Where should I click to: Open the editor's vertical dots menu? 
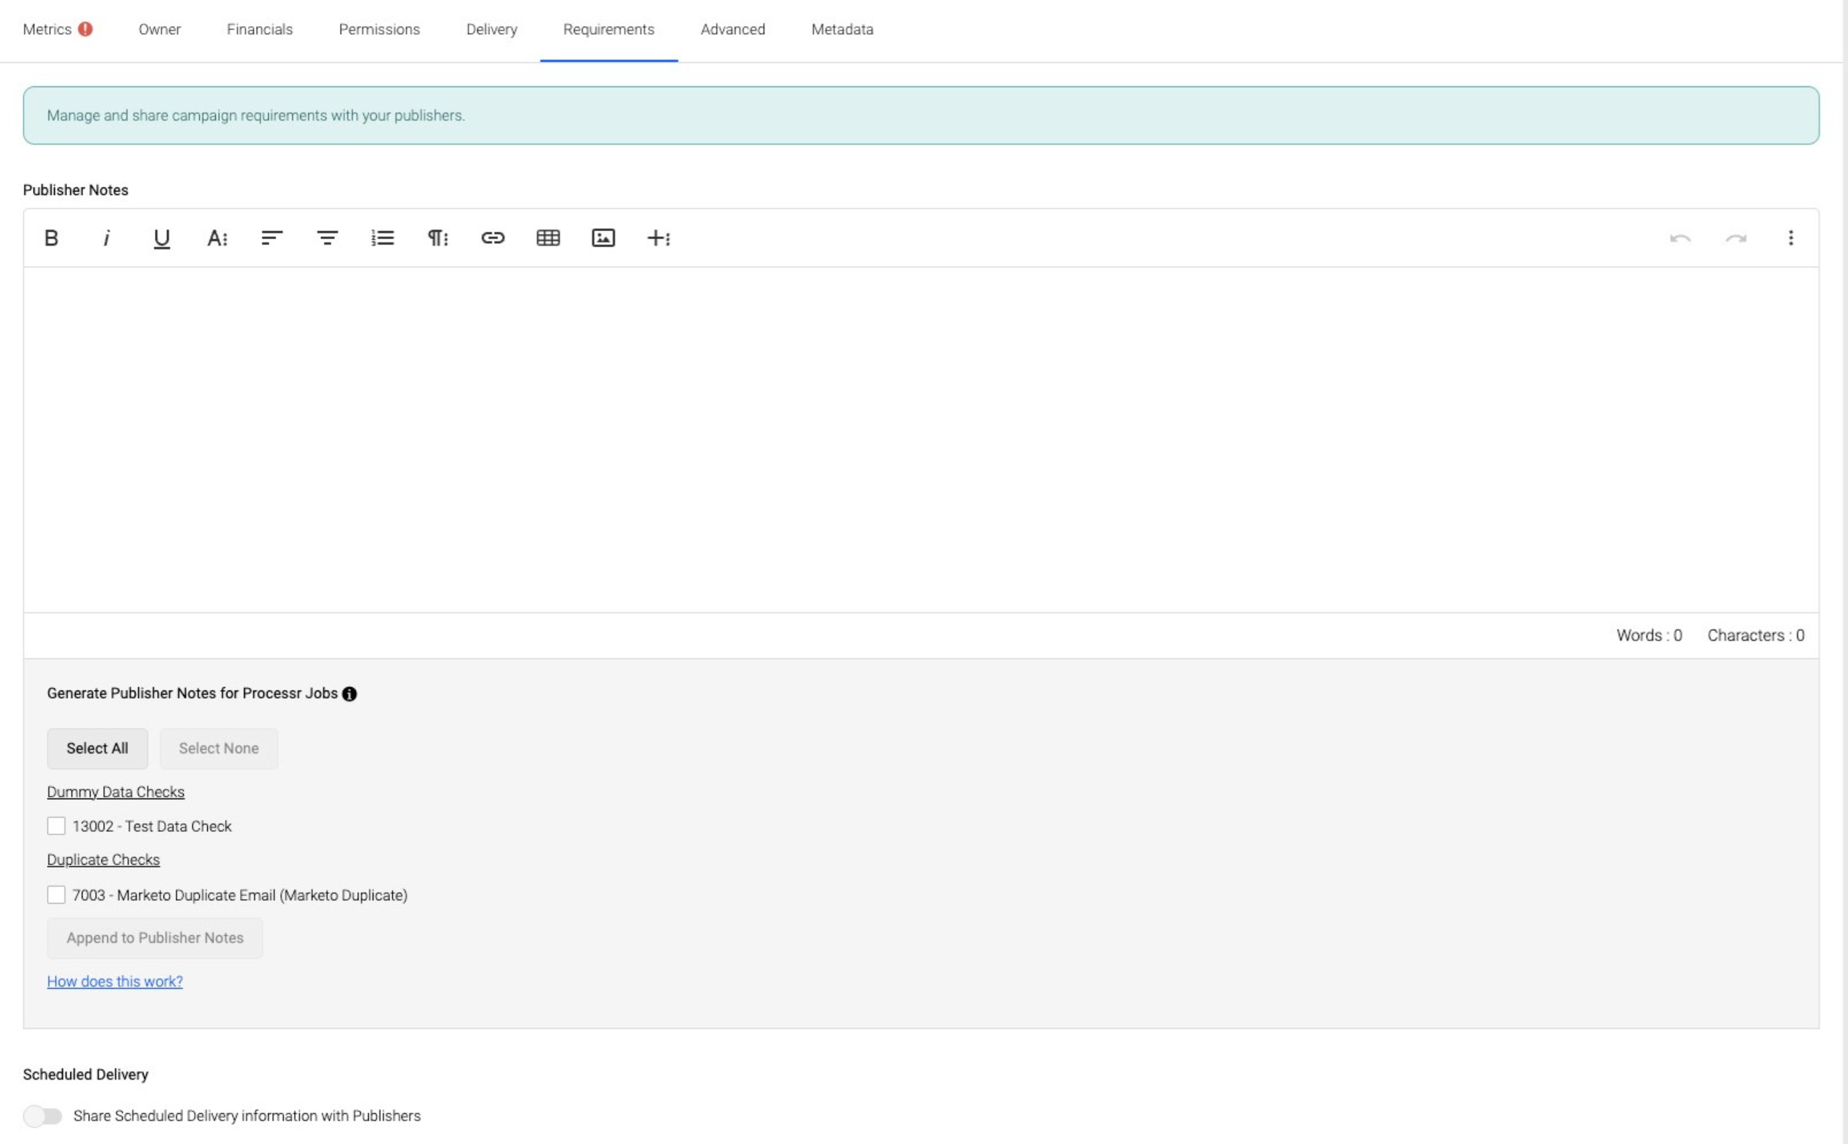click(1790, 238)
